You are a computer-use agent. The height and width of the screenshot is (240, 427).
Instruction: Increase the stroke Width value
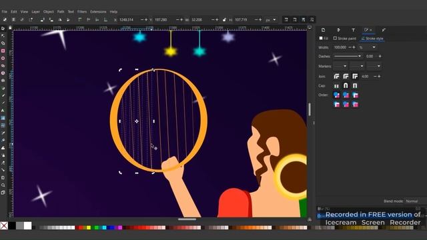pyautogui.click(x=354, y=47)
